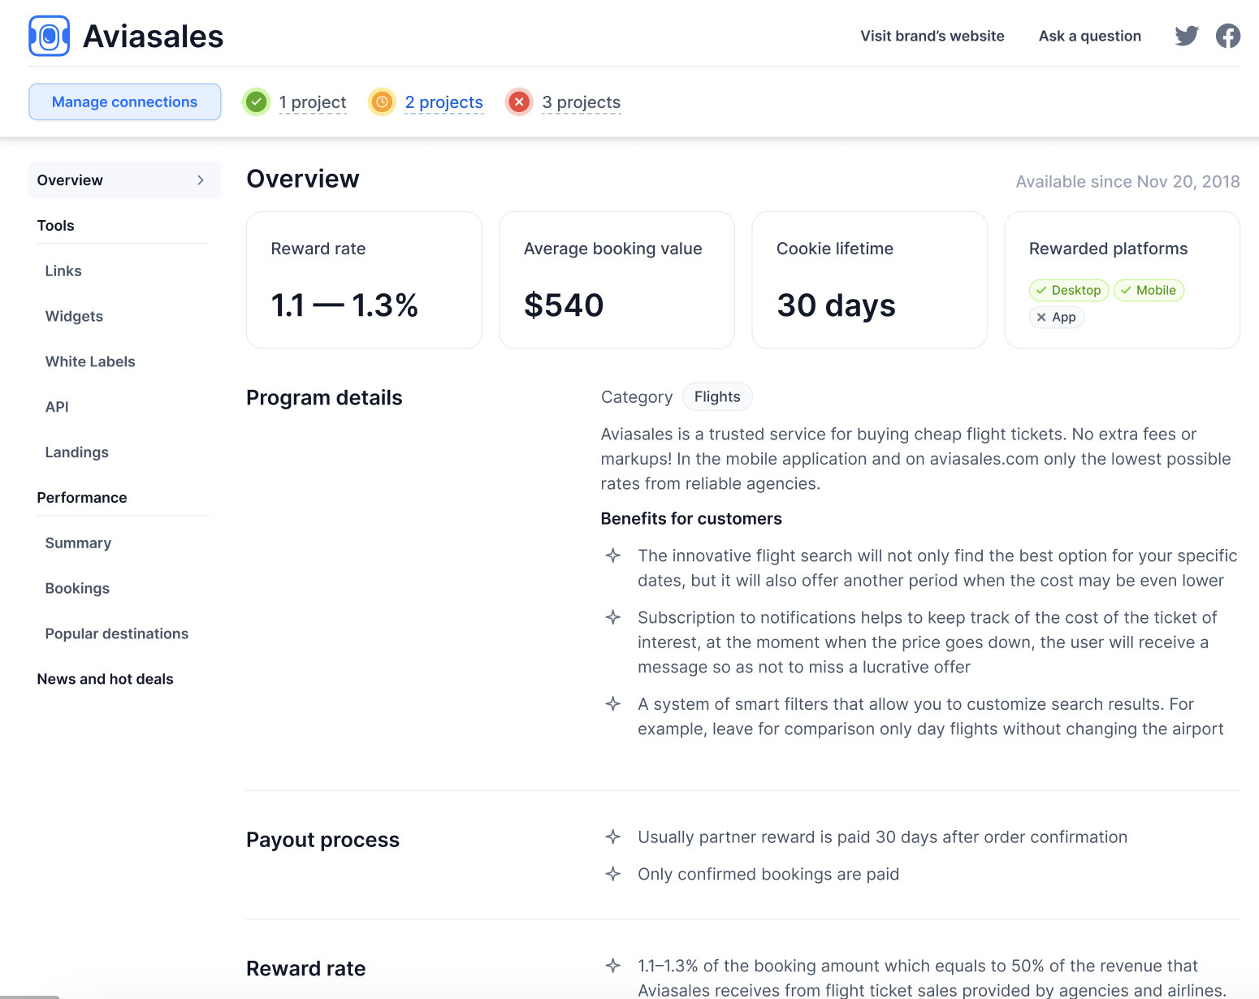Viewport: 1259px width, 999px height.
Task: Click the Cookie lifetime label
Action: pos(835,249)
